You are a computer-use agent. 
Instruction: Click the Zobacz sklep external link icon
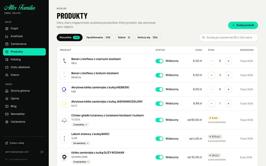7,143
